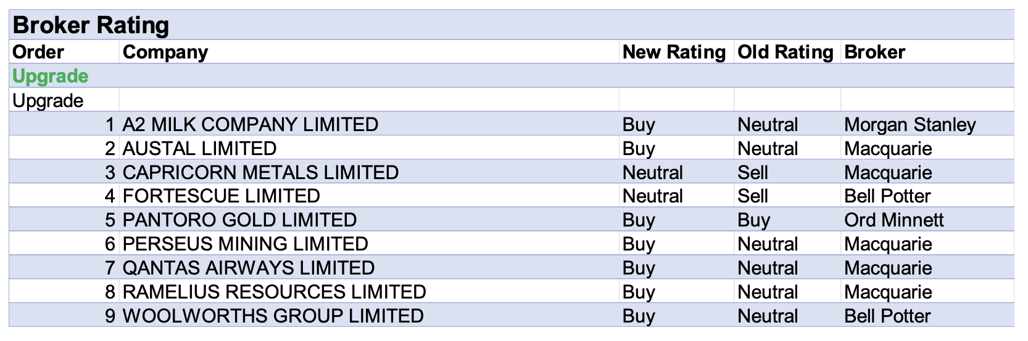The image size is (1028, 341).
Task: Click the Broker Rating title
Action: [x=91, y=25]
